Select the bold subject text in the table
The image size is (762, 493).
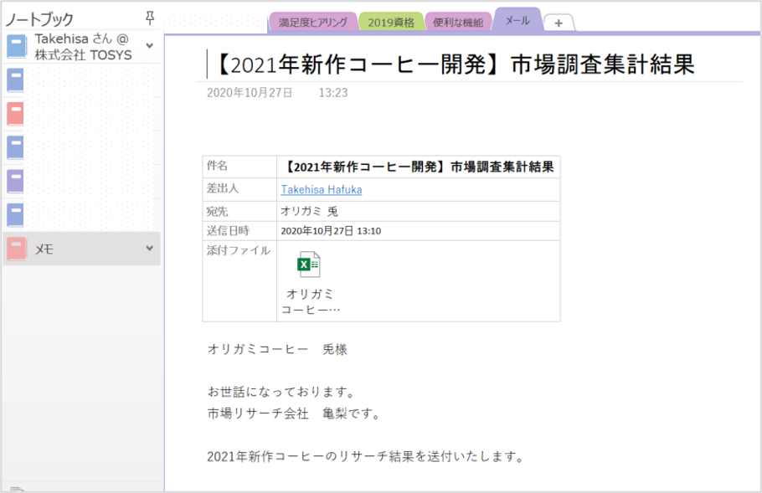point(418,167)
